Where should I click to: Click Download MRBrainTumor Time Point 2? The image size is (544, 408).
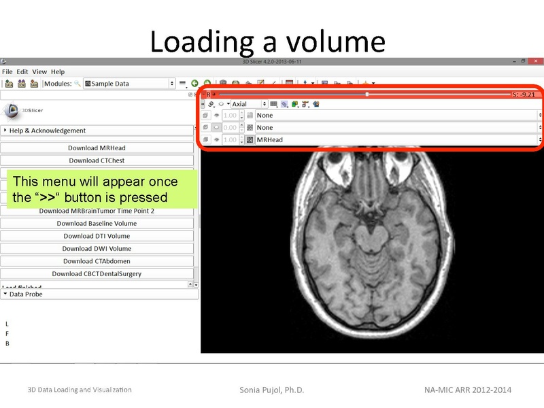(x=97, y=211)
